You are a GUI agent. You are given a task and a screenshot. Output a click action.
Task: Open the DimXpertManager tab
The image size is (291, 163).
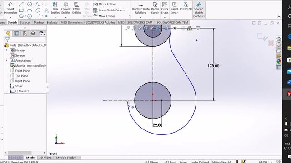pos(33,34)
